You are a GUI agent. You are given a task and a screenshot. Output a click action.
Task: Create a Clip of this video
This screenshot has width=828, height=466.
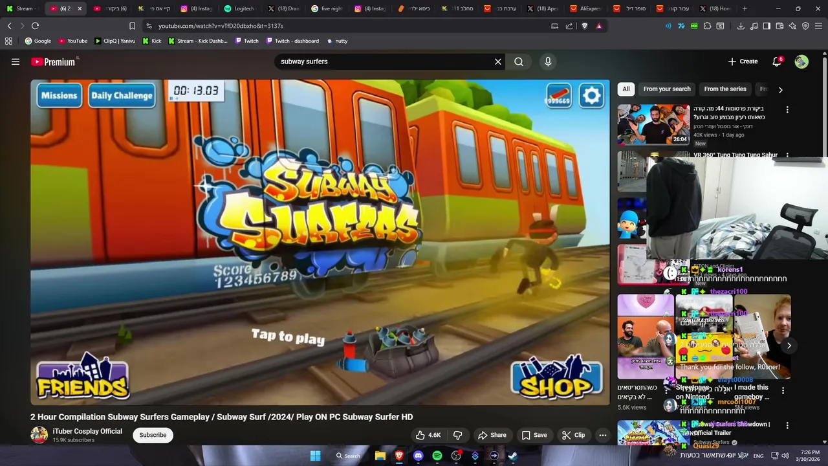click(x=573, y=435)
